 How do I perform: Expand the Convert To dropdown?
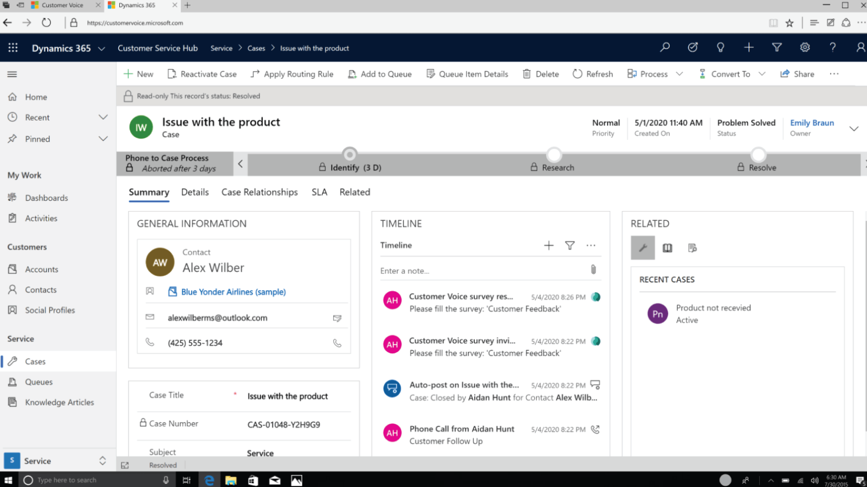[x=762, y=74]
